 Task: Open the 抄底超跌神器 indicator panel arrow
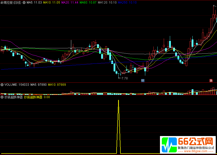2,97
